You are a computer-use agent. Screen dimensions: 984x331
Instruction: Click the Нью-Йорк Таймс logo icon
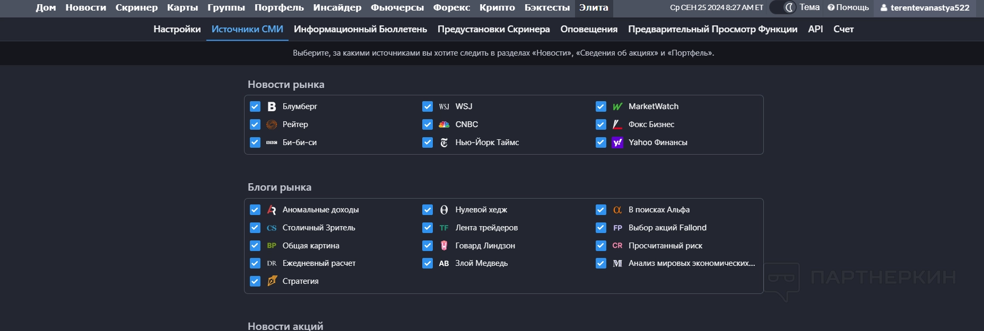(x=444, y=142)
